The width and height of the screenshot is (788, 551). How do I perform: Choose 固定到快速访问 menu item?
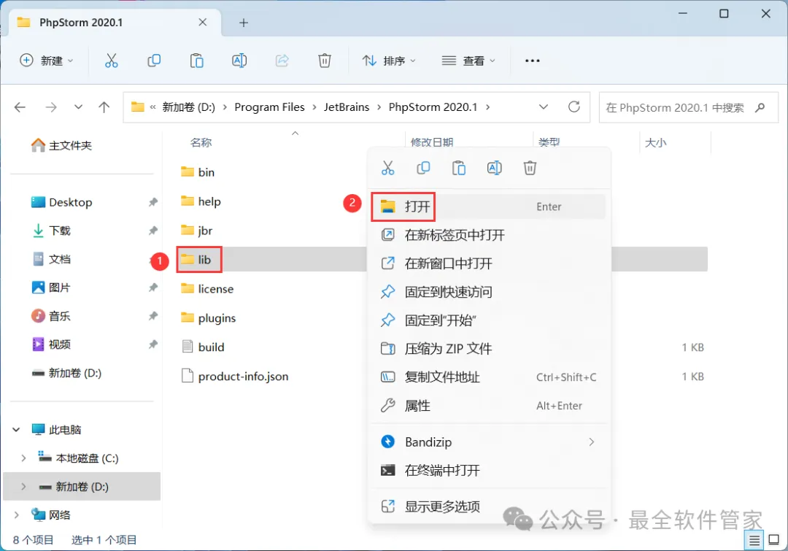pyautogui.click(x=488, y=292)
